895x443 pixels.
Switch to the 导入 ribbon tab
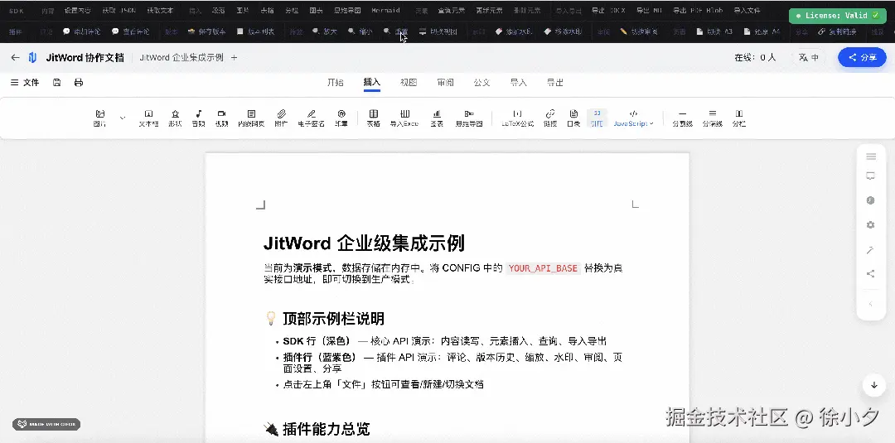point(518,83)
